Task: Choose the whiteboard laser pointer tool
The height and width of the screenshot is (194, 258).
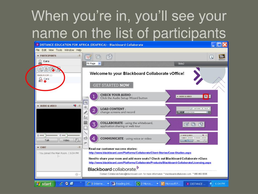Action: [86, 107]
